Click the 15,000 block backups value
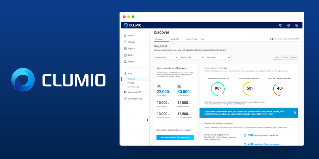319x159 pixels. pos(183,103)
